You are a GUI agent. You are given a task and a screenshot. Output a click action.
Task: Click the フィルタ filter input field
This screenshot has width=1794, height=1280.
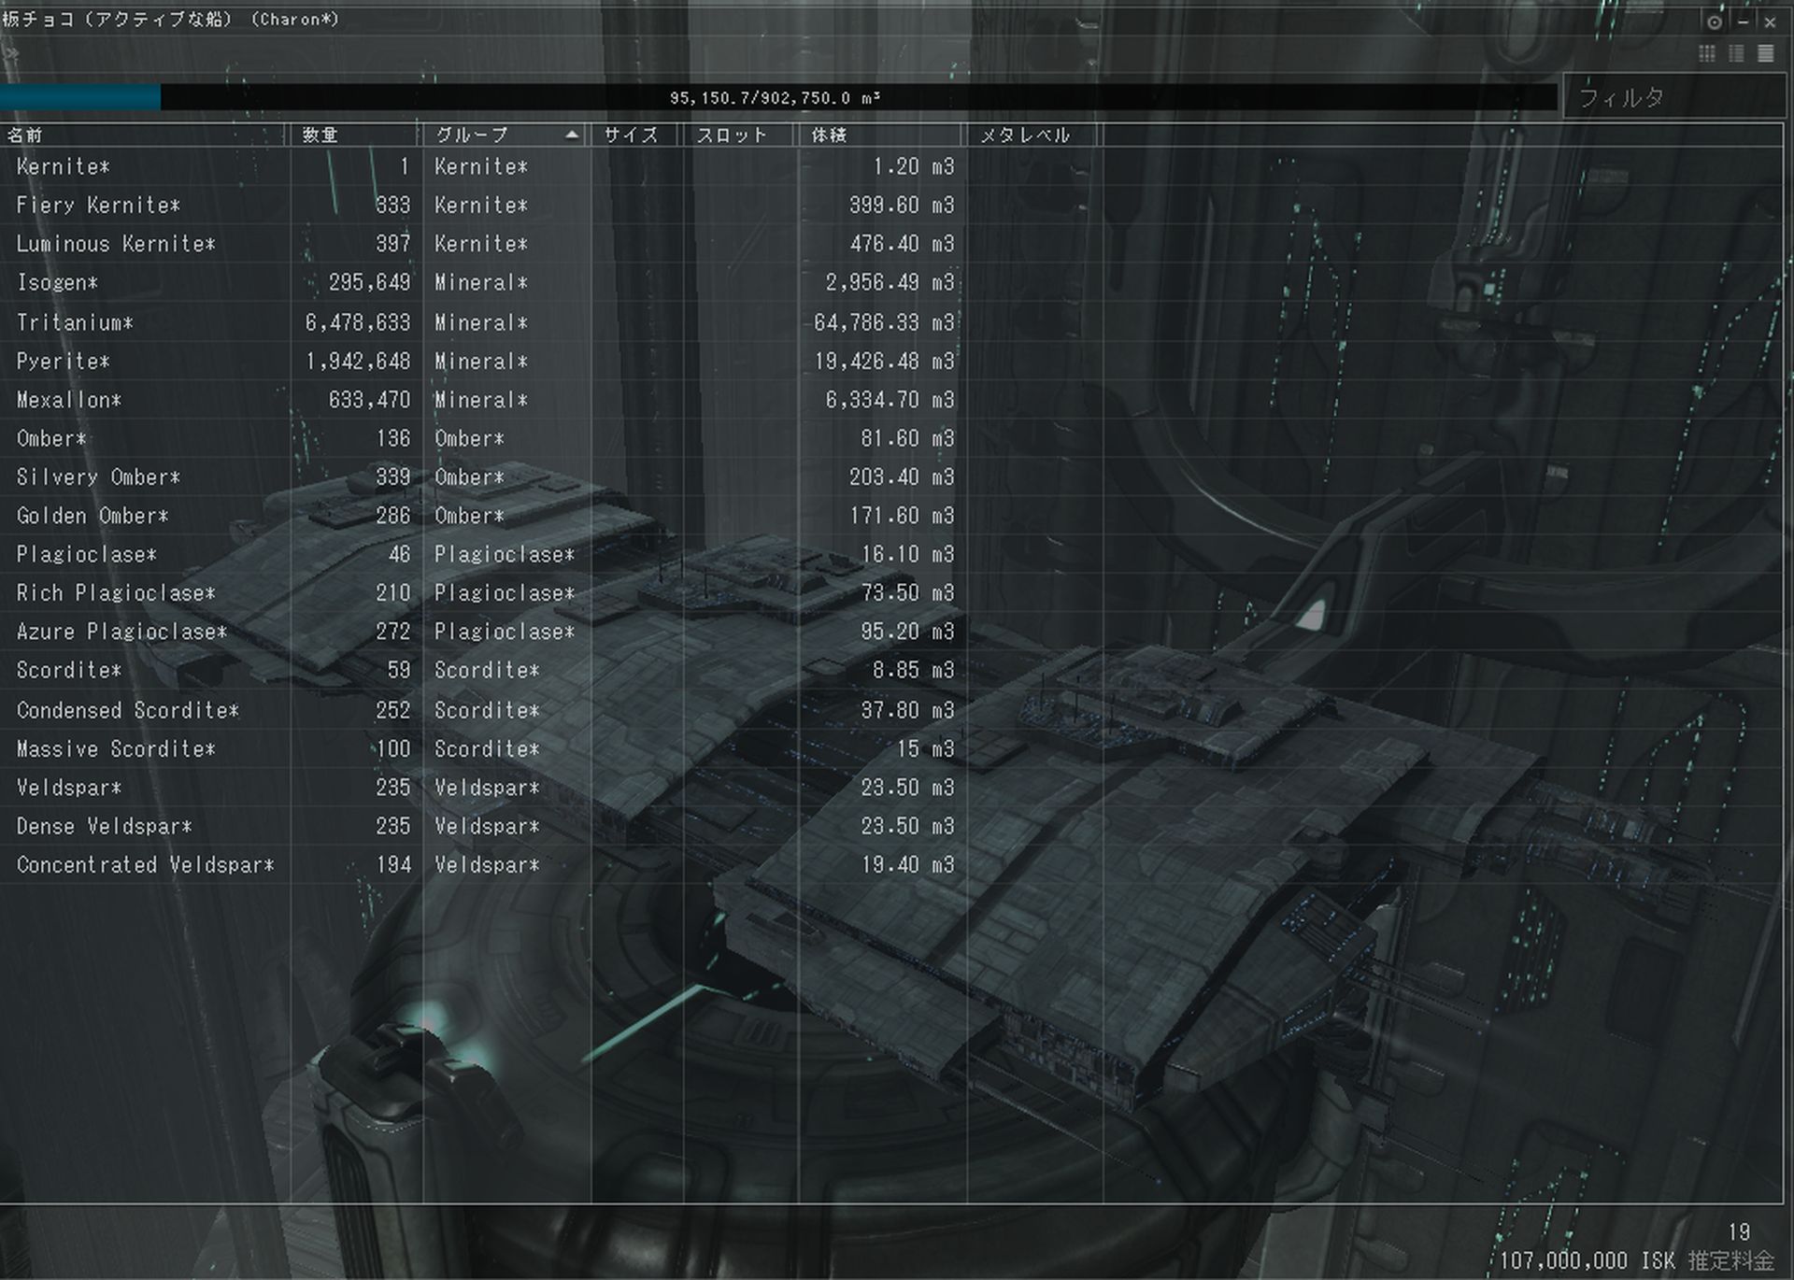point(1673,97)
